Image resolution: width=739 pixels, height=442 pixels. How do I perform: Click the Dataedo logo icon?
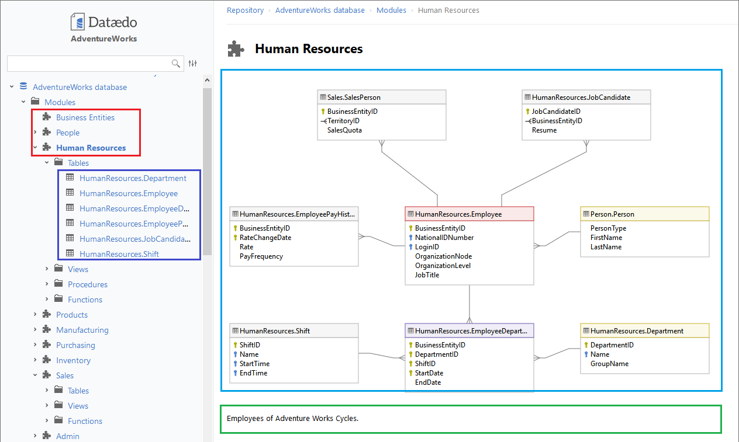coord(78,23)
